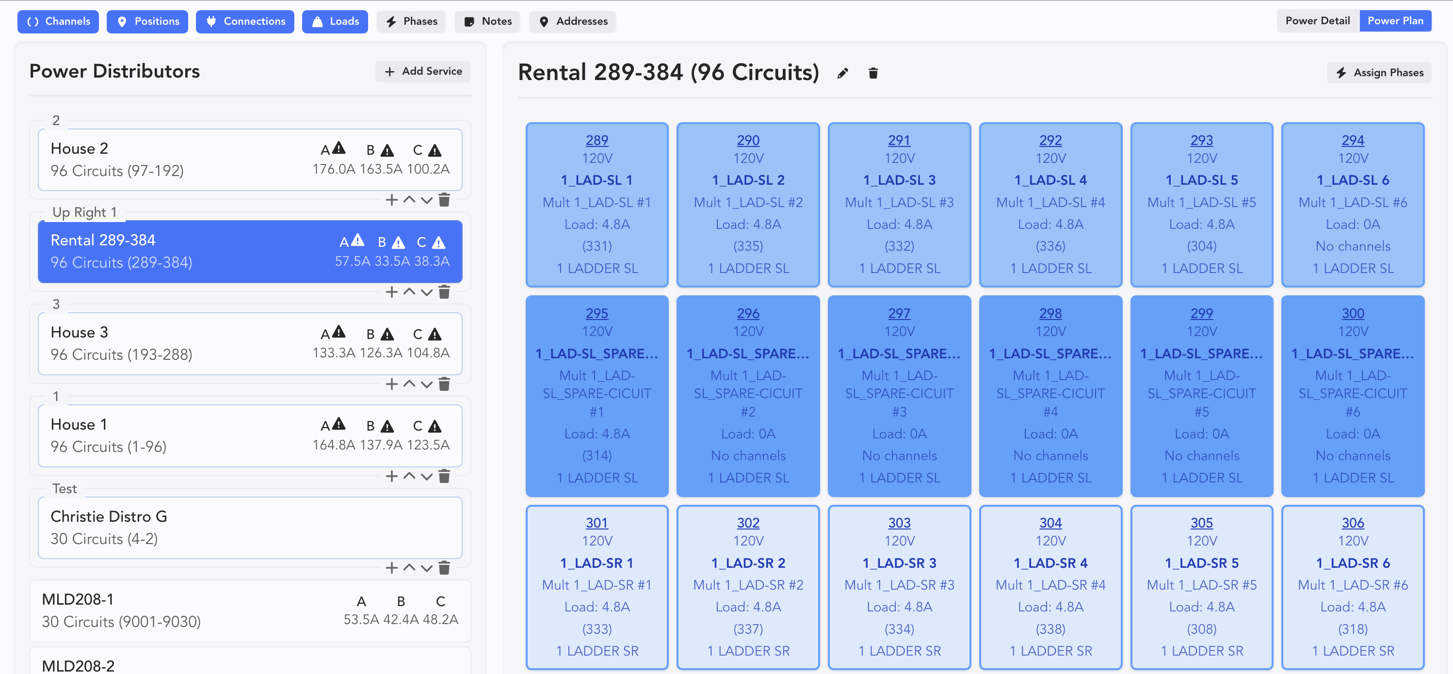Toggle the Notes display option
The image size is (1453, 674).
point(487,21)
